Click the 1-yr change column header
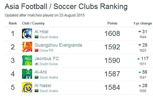 (143, 23)
